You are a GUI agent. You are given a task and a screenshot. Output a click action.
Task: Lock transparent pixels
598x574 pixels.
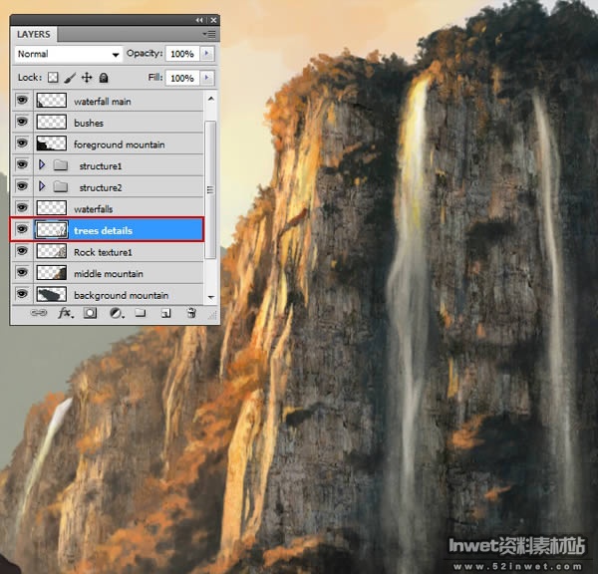coord(53,78)
